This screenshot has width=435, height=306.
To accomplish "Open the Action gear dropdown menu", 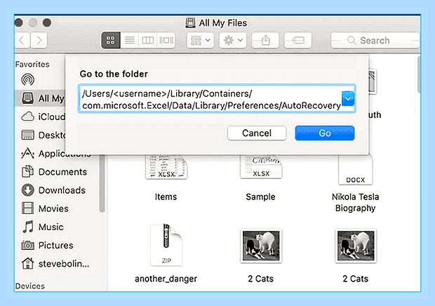I will [233, 41].
